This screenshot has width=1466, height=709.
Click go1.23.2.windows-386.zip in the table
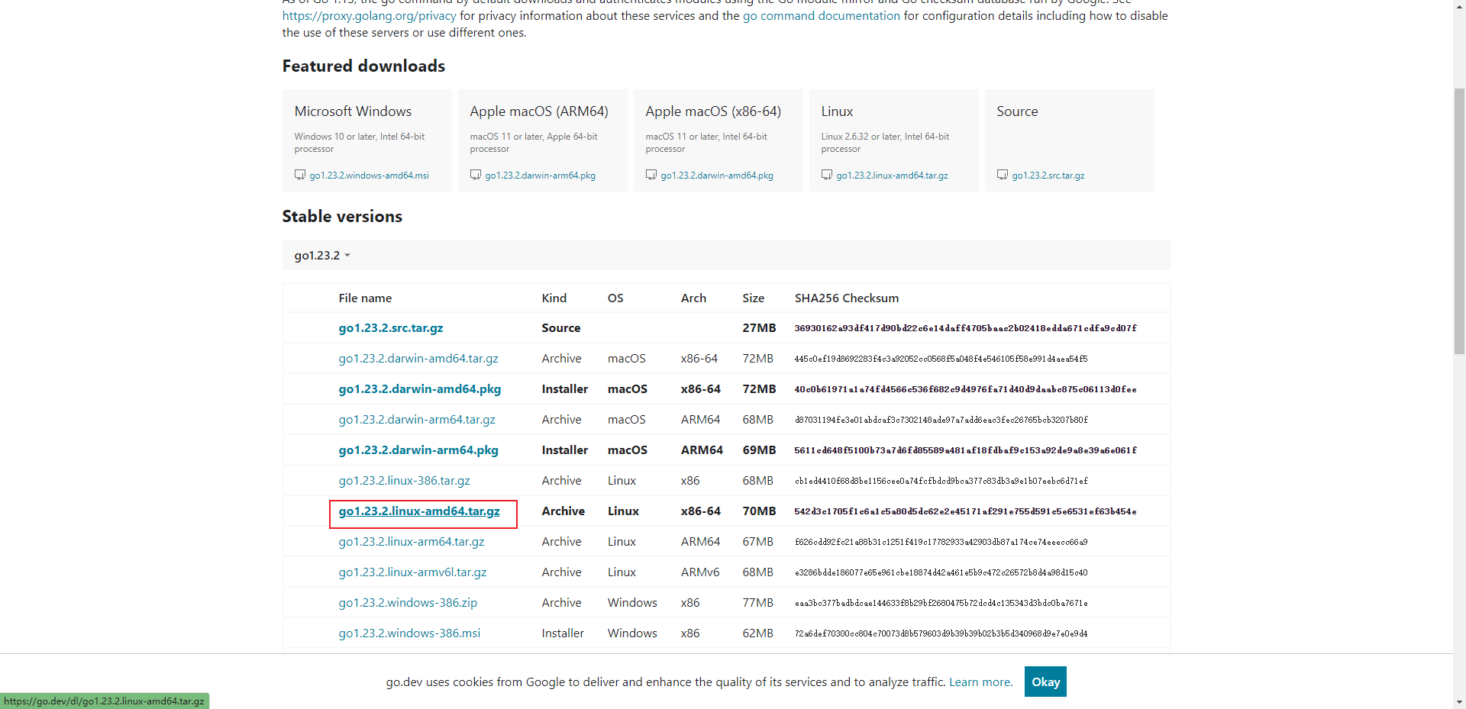click(408, 603)
